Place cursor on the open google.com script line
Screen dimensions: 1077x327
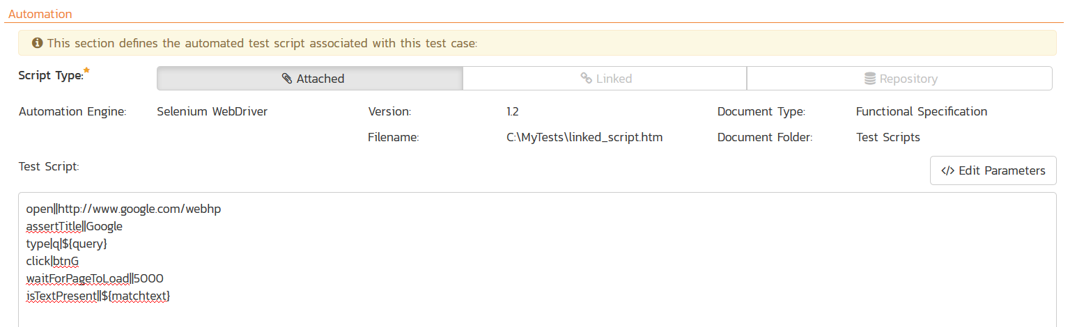[123, 209]
